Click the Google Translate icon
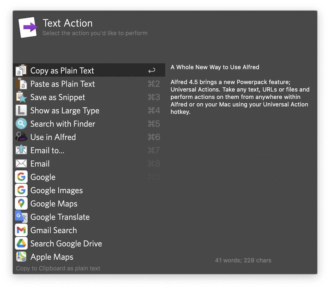330x289 pixels. point(21,217)
